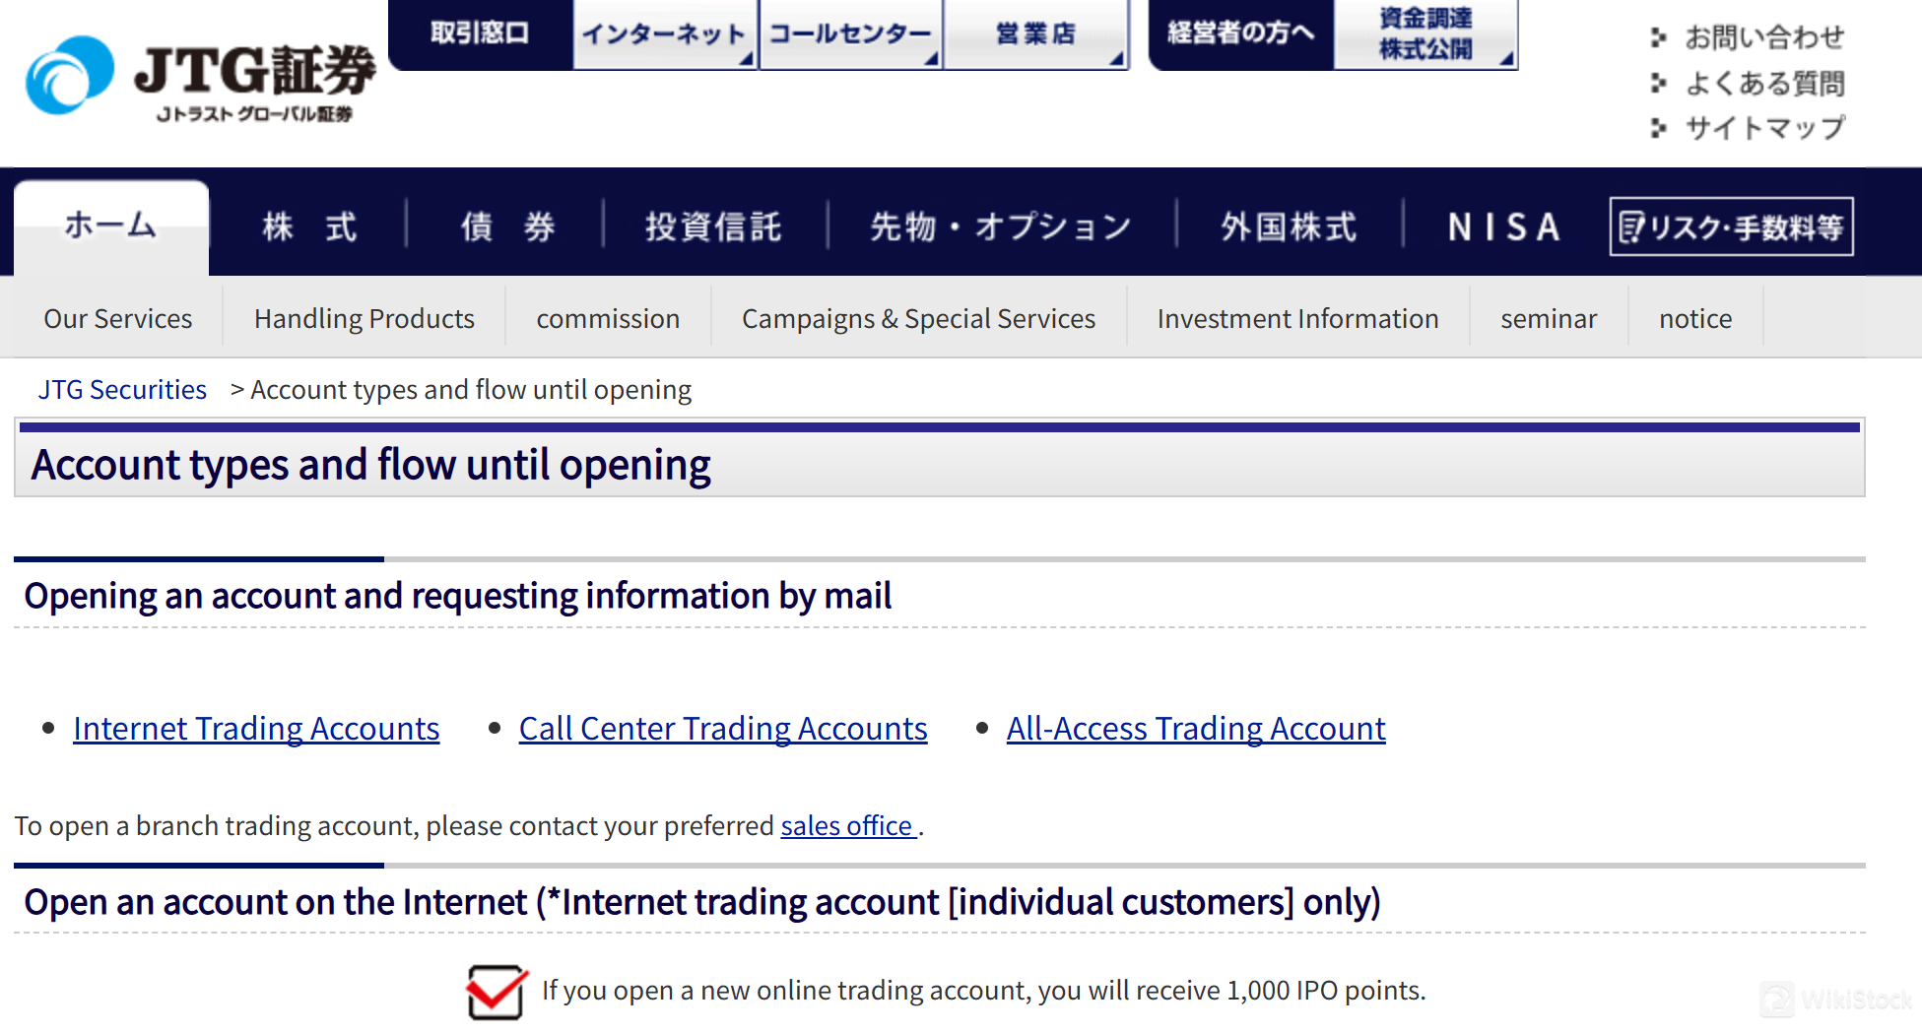This screenshot has height=1034, width=1922.
Task: Click 外国株式 in the navigation bar
Action: pyautogui.click(x=1287, y=226)
